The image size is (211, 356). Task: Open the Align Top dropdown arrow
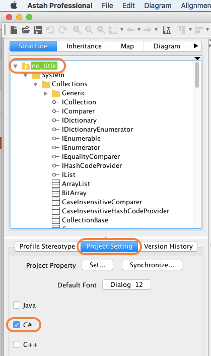click(190, 30)
